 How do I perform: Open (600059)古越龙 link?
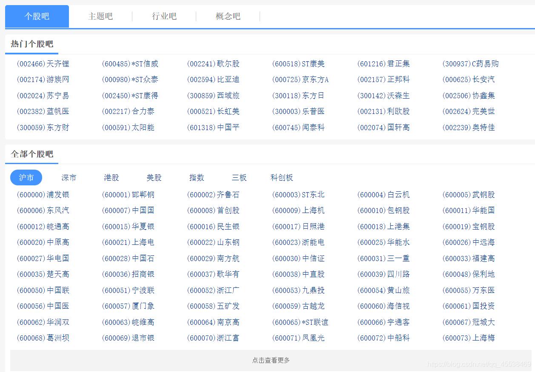(298, 306)
